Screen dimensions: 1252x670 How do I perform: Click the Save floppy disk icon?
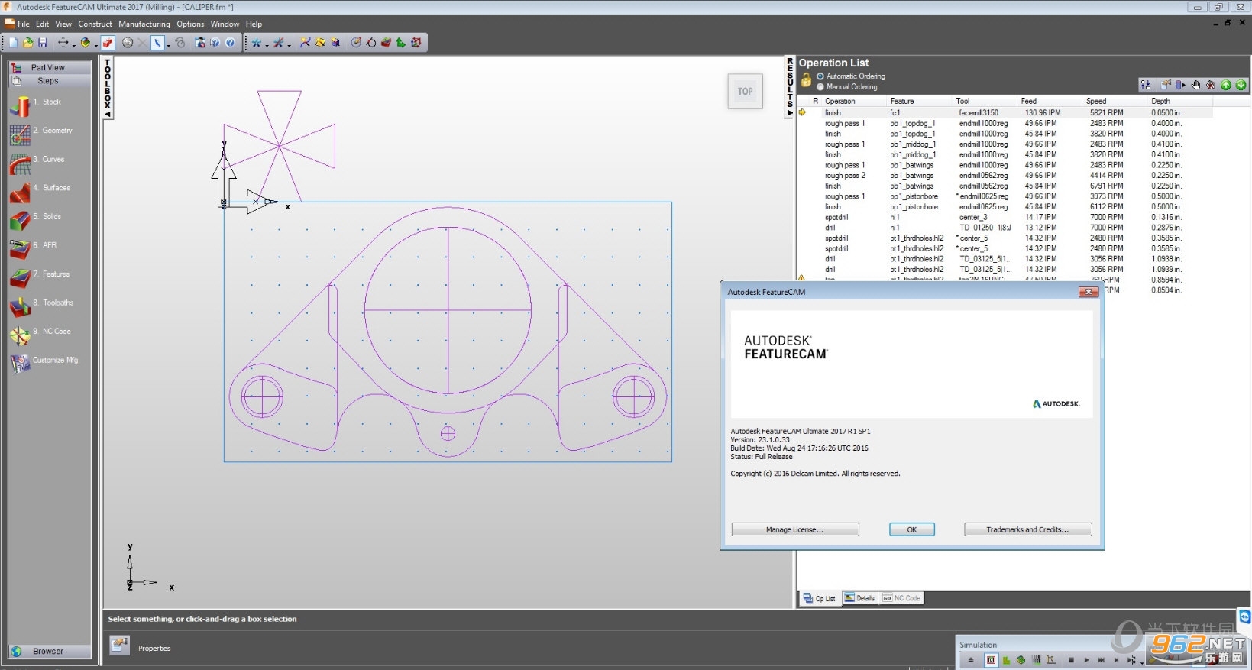click(x=43, y=43)
